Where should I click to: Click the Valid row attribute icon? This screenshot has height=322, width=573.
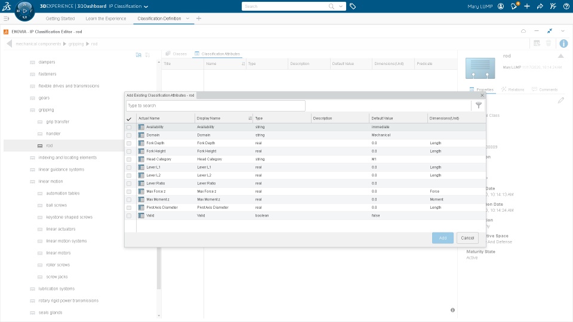point(141,215)
